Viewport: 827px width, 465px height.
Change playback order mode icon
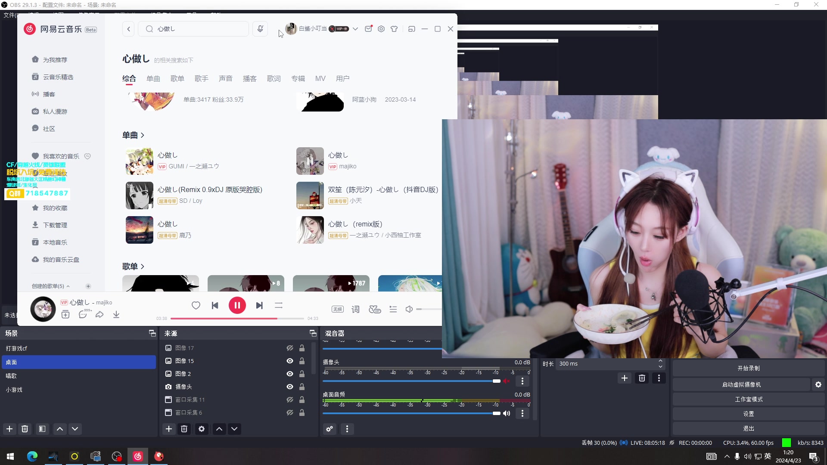point(279,305)
